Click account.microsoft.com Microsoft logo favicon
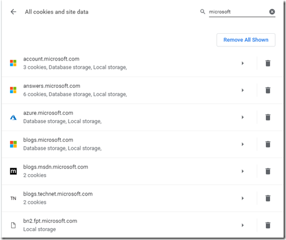Image resolution: width=286 pixels, height=240 pixels. (13, 63)
